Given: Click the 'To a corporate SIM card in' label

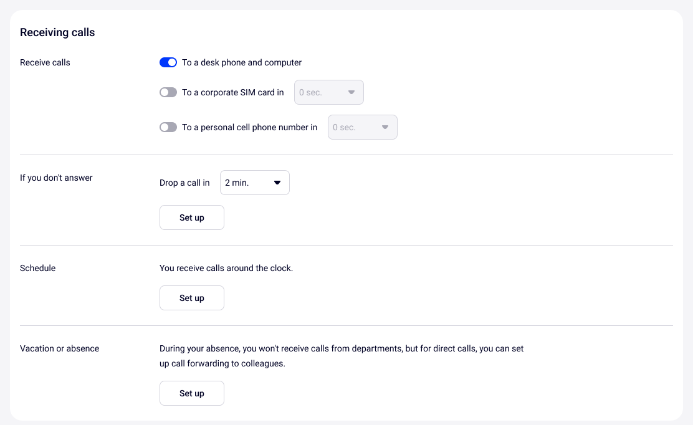Looking at the screenshot, I should click(232, 92).
